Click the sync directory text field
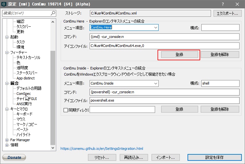The height and width of the screenshot is (164, 245). click(x=122, y=110)
